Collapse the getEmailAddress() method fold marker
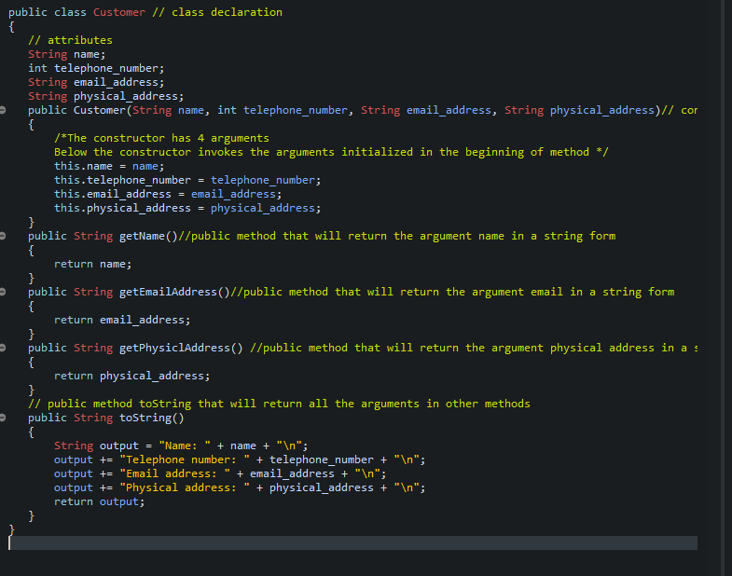 click(x=3, y=293)
